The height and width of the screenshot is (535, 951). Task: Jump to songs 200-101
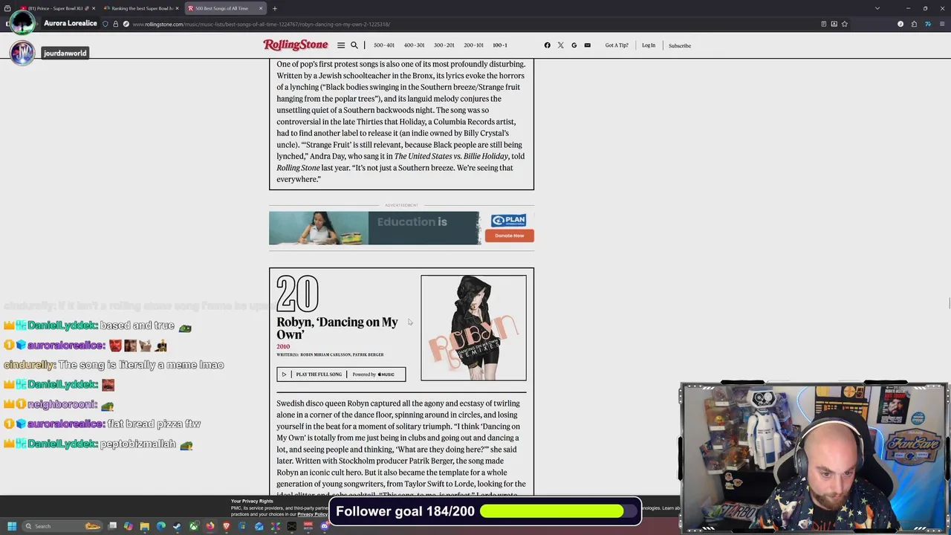click(x=473, y=45)
